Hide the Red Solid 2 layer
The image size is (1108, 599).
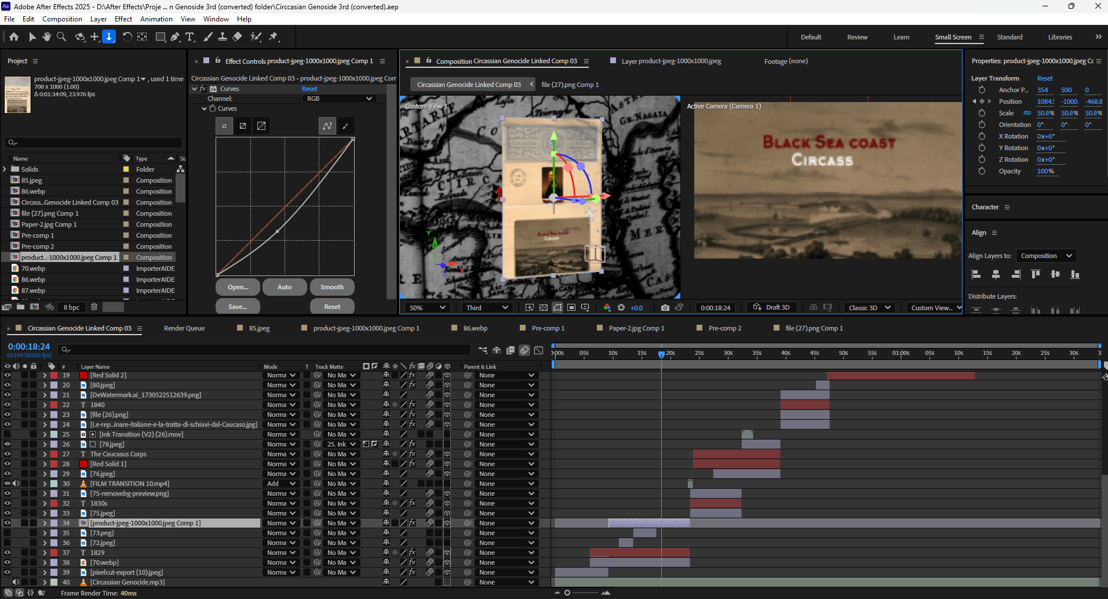tap(7, 375)
